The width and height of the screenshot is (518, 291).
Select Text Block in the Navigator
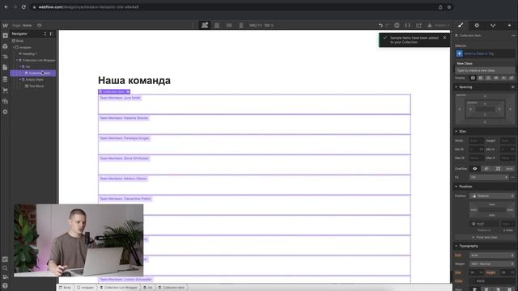click(x=36, y=86)
